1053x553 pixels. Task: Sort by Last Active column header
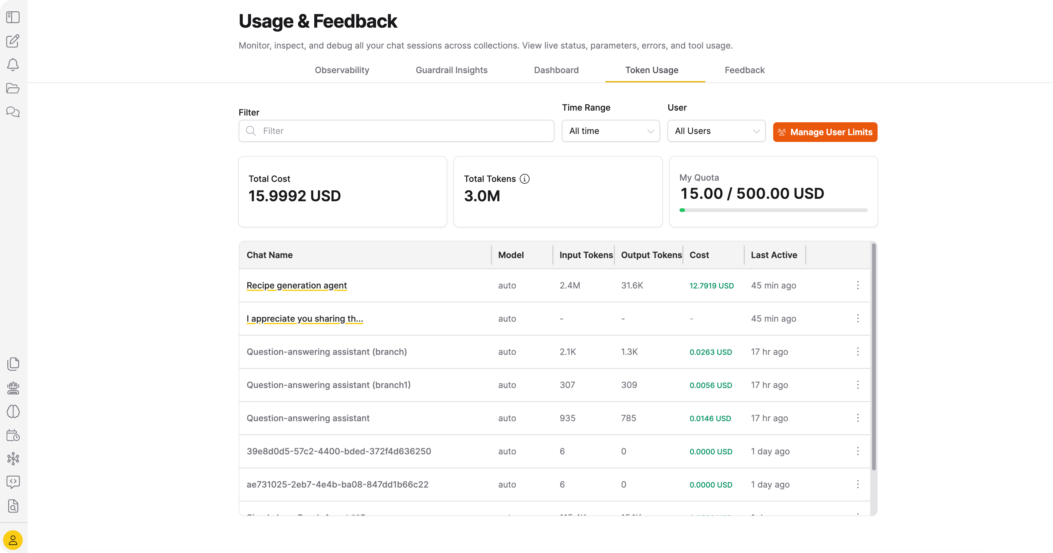(773, 255)
